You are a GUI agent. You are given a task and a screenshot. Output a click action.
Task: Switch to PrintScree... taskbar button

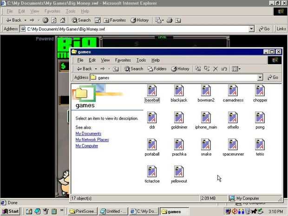pos(83,211)
